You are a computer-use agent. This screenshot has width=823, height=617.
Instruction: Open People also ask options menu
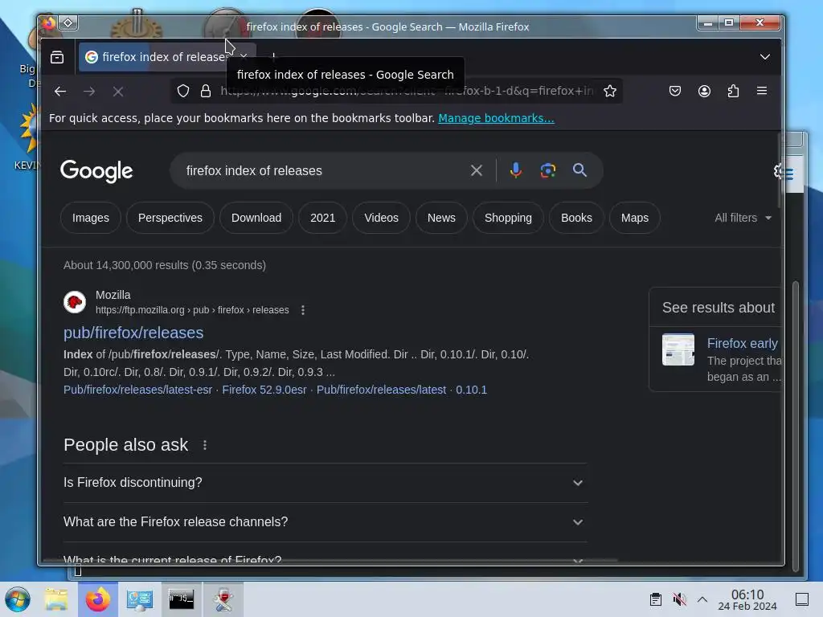tap(205, 445)
